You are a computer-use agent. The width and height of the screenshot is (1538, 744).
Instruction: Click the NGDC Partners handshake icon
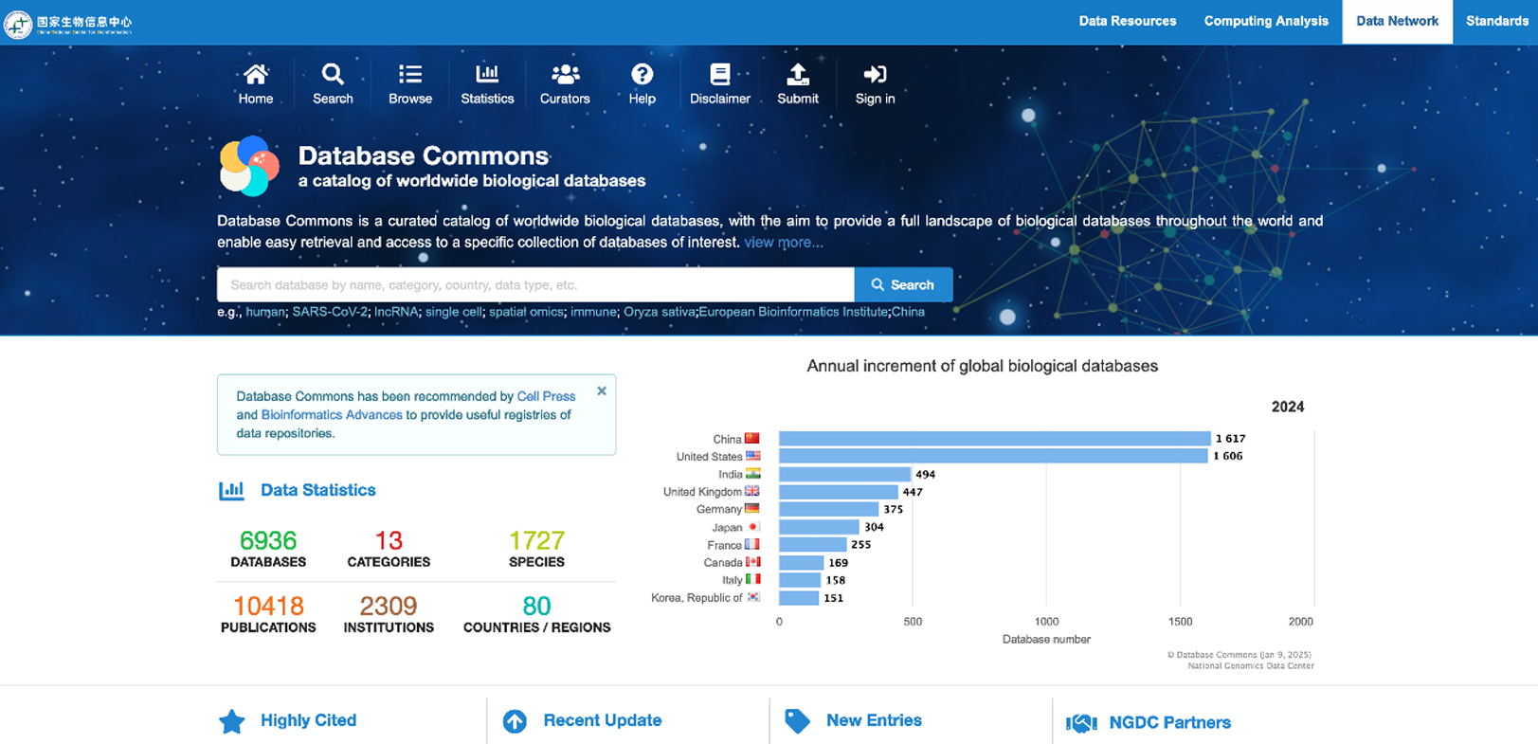pos(1081,723)
